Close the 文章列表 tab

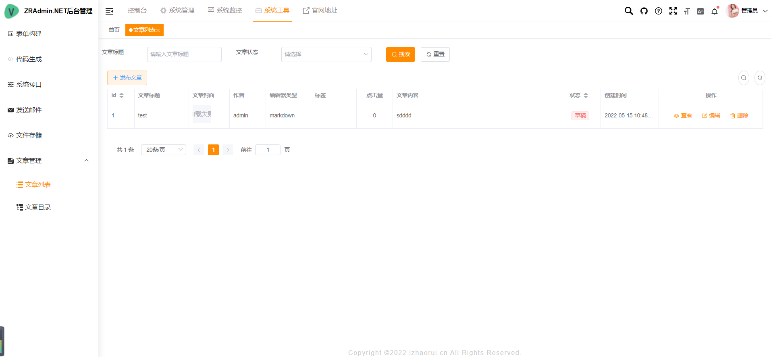158,30
